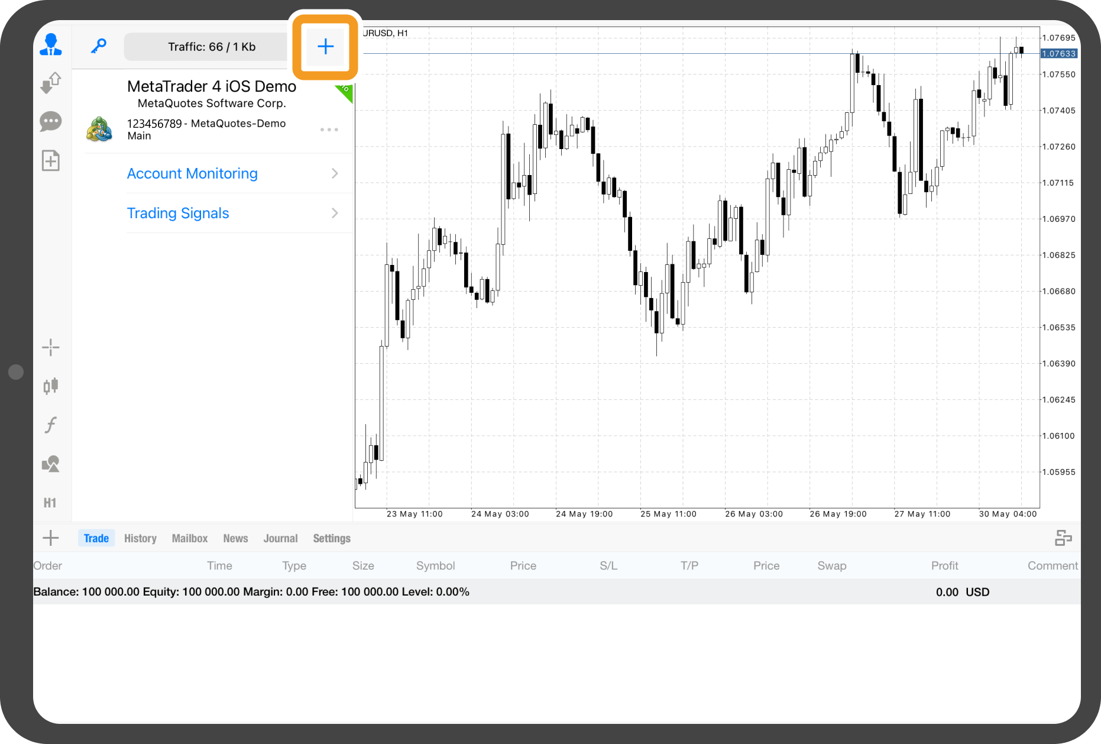Open the objects shapes icon
The height and width of the screenshot is (744, 1101).
tap(51, 464)
